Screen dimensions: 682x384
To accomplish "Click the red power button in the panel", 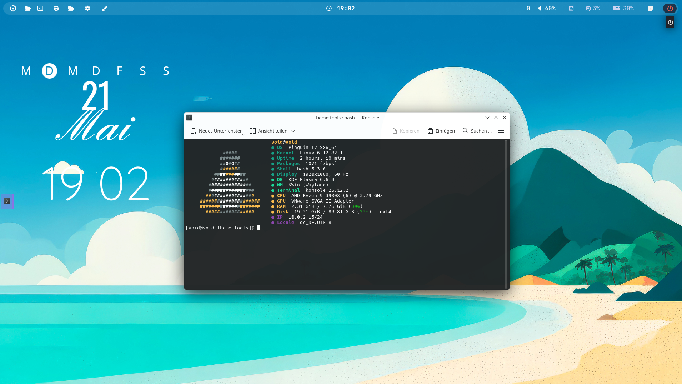I will pyautogui.click(x=670, y=8).
